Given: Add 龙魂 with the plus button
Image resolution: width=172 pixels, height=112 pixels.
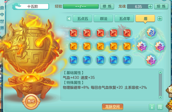Looking at the screenshot, I should (150, 6).
